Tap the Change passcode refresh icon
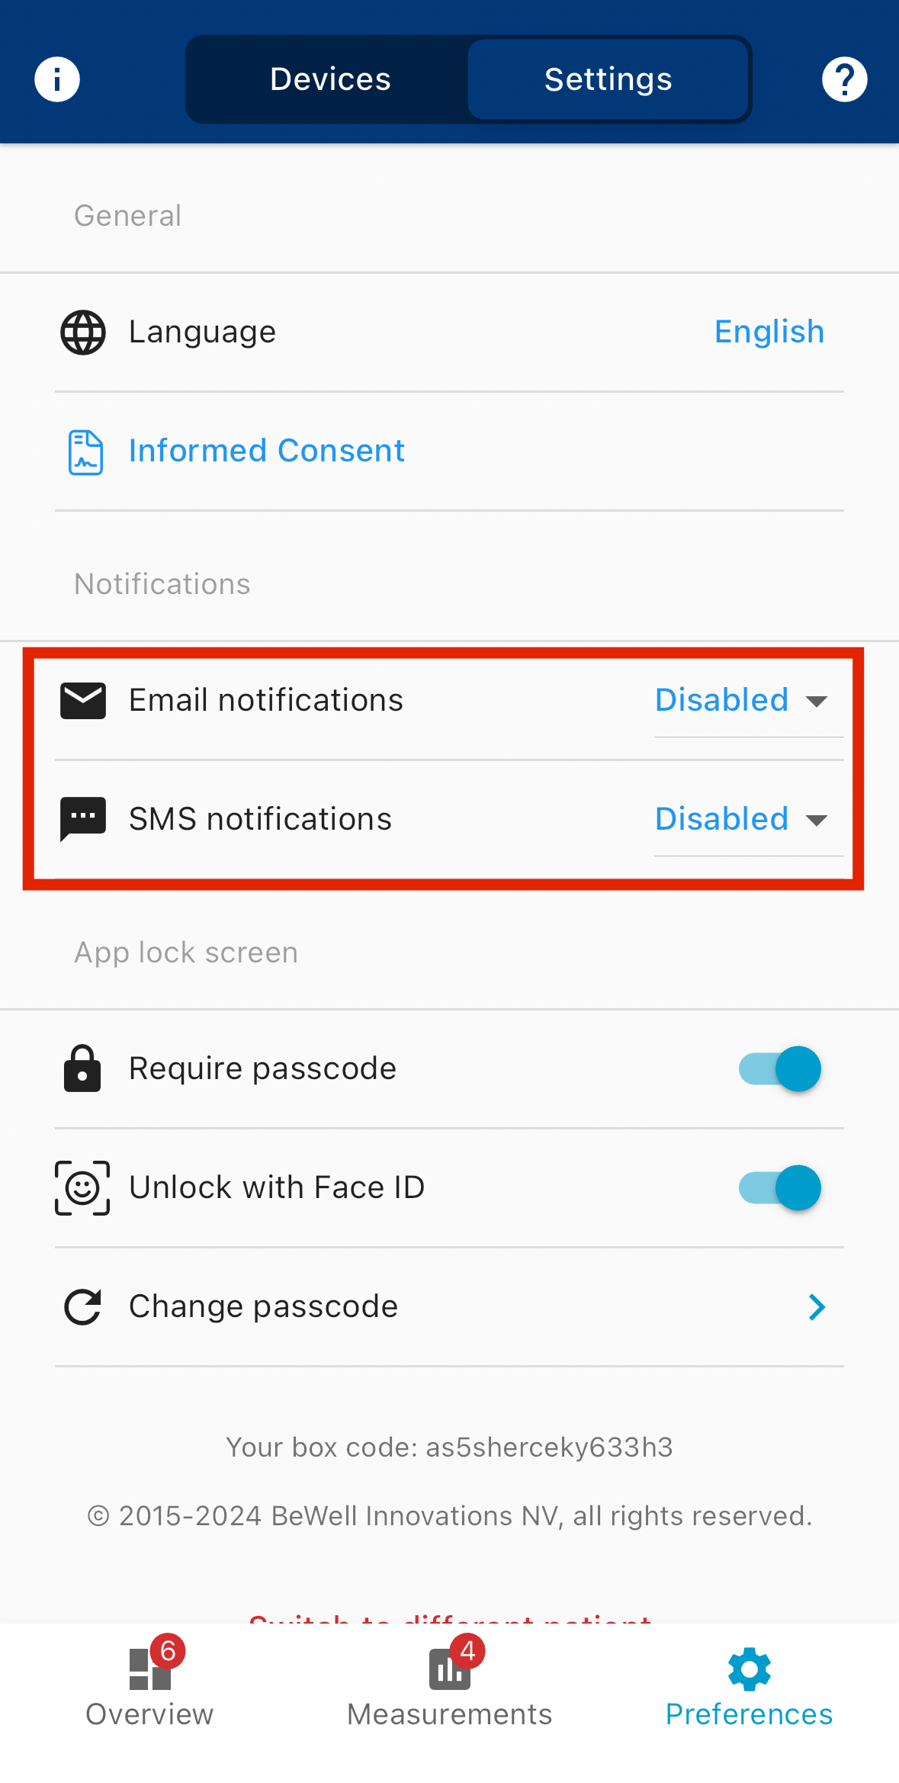 tap(82, 1307)
